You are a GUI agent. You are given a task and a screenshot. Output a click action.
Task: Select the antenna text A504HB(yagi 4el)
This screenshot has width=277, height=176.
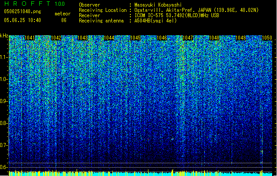[155, 21]
